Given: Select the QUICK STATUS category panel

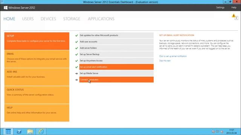Looking at the screenshot, I should point(37,95).
